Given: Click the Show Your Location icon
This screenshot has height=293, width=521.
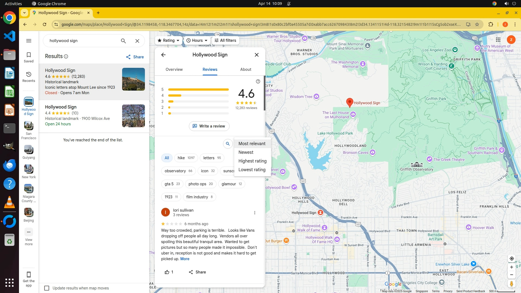Looking at the screenshot, I should (x=512, y=259).
